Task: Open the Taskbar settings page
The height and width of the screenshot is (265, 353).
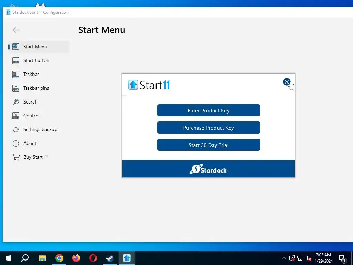Action: (31, 75)
